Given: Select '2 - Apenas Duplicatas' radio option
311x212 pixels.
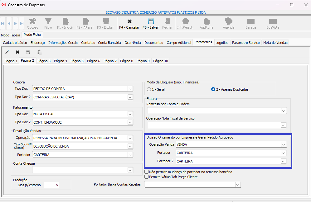Looking at the screenshot, I should [x=213, y=89].
